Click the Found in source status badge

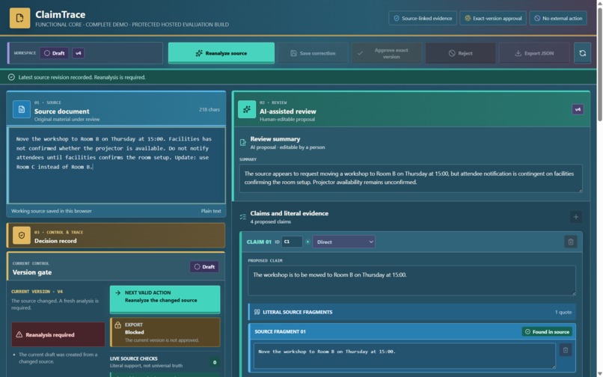click(x=547, y=331)
